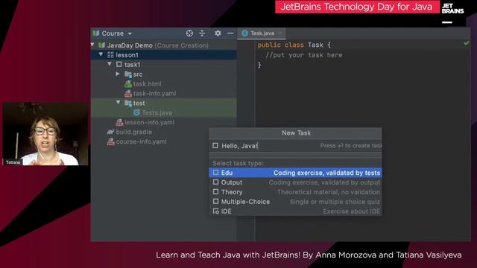Image resolution: width=477 pixels, height=268 pixels.
Task: Click the Multiple-Choice task type icon
Action: click(215, 201)
